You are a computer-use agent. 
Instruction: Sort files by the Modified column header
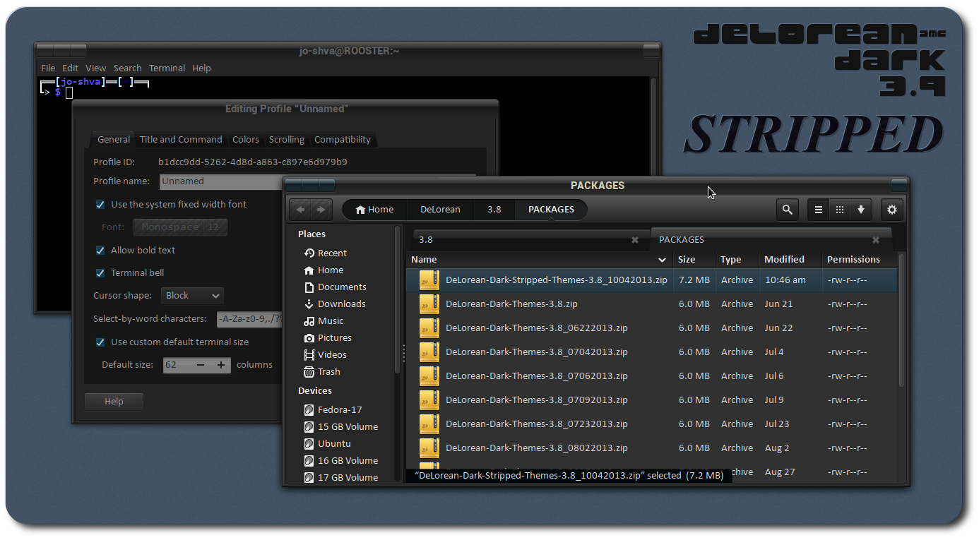[790, 260]
